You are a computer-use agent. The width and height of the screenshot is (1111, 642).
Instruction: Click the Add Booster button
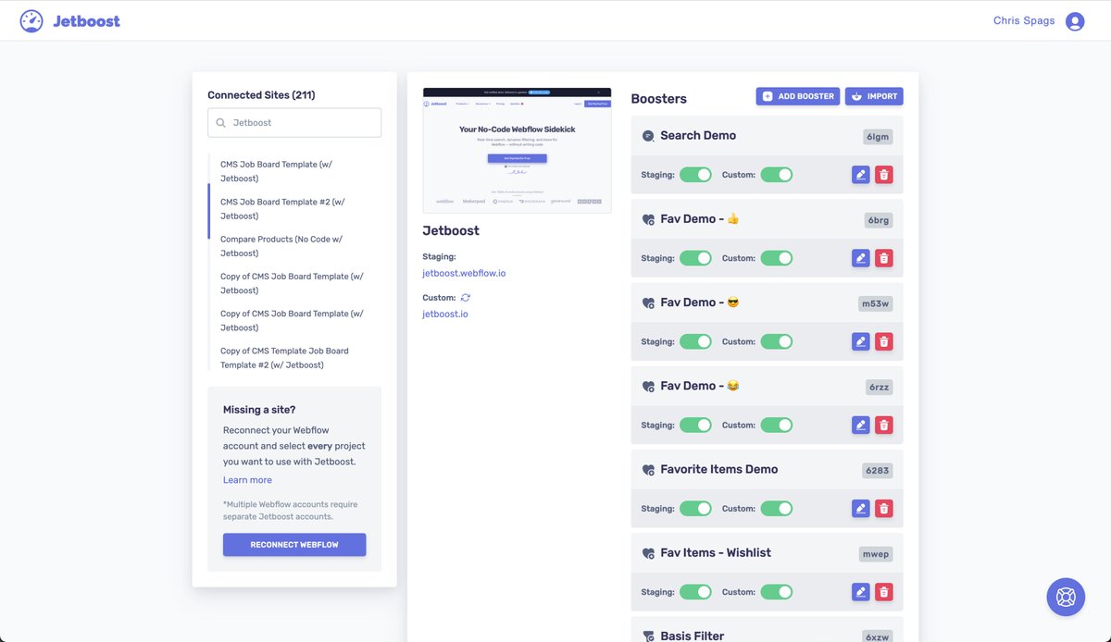click(x=798, y=96)
